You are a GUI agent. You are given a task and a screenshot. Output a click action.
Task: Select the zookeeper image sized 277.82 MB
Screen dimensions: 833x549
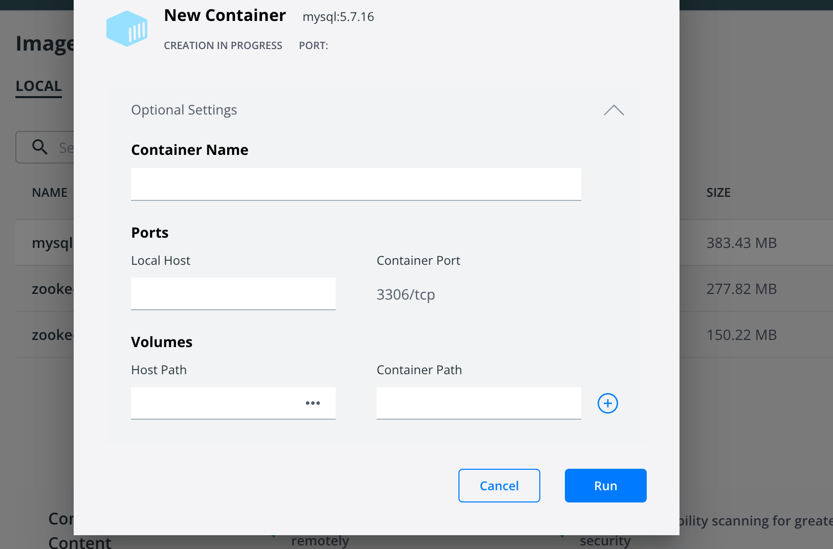point(52,288)
